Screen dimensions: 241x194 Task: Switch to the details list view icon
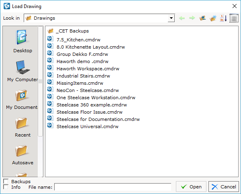pyautogui.click(x=234, y=18)
